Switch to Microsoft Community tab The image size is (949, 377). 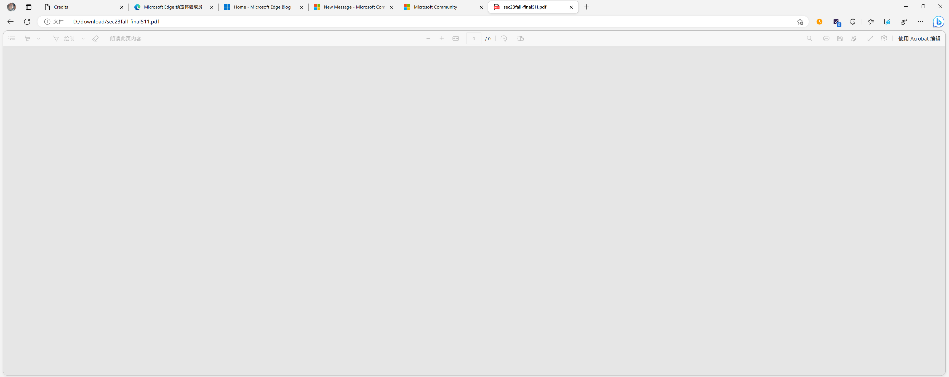pos(435,7)
